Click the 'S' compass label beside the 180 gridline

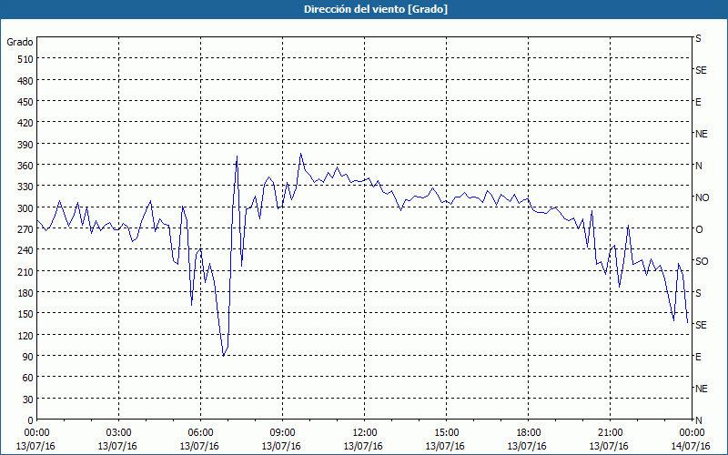[698, 293]
